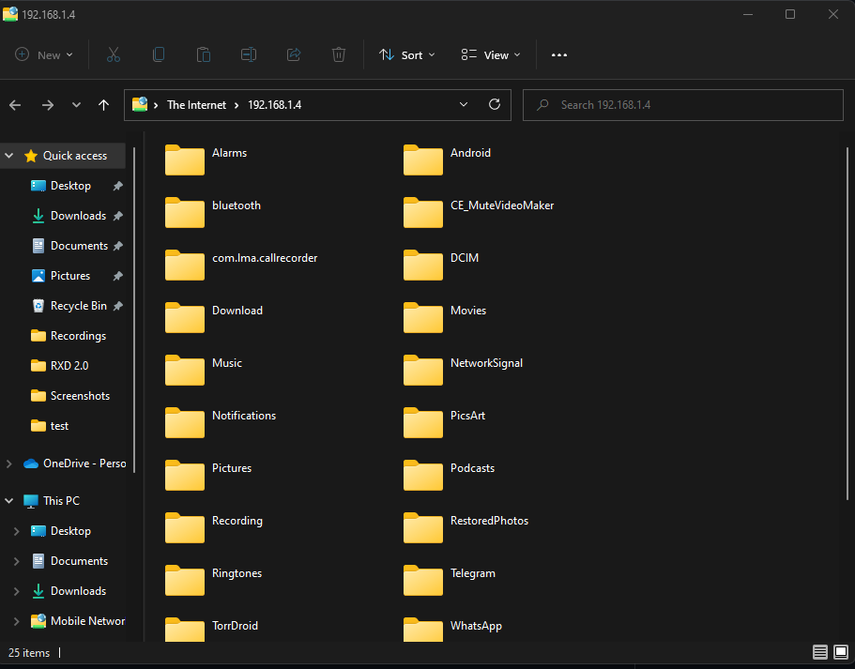Click the Search 192.168.1.4 box

682,105
